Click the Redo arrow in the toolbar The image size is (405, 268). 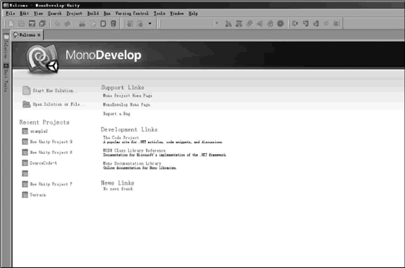click(67, 24)
